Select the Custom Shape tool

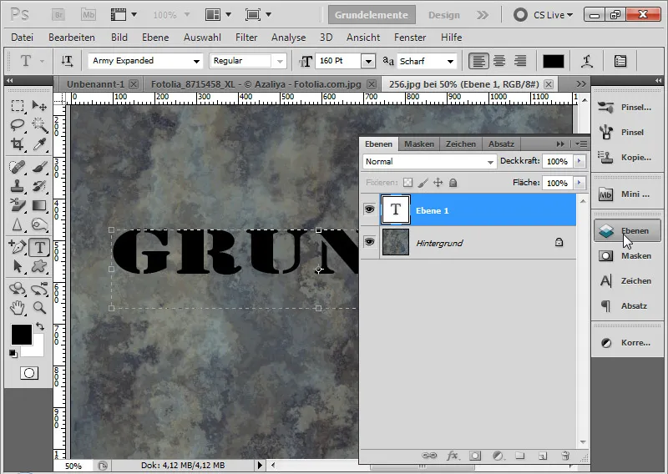39,266
